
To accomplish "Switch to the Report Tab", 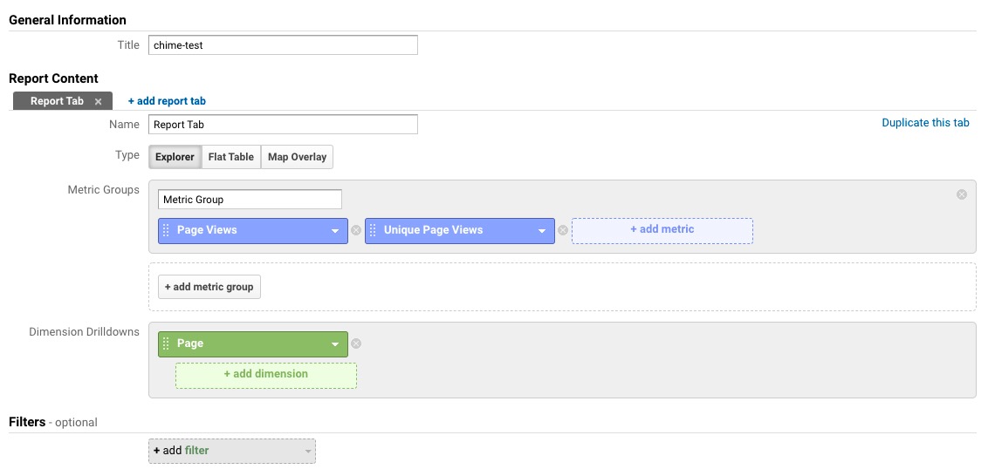I will pos(56,101).
